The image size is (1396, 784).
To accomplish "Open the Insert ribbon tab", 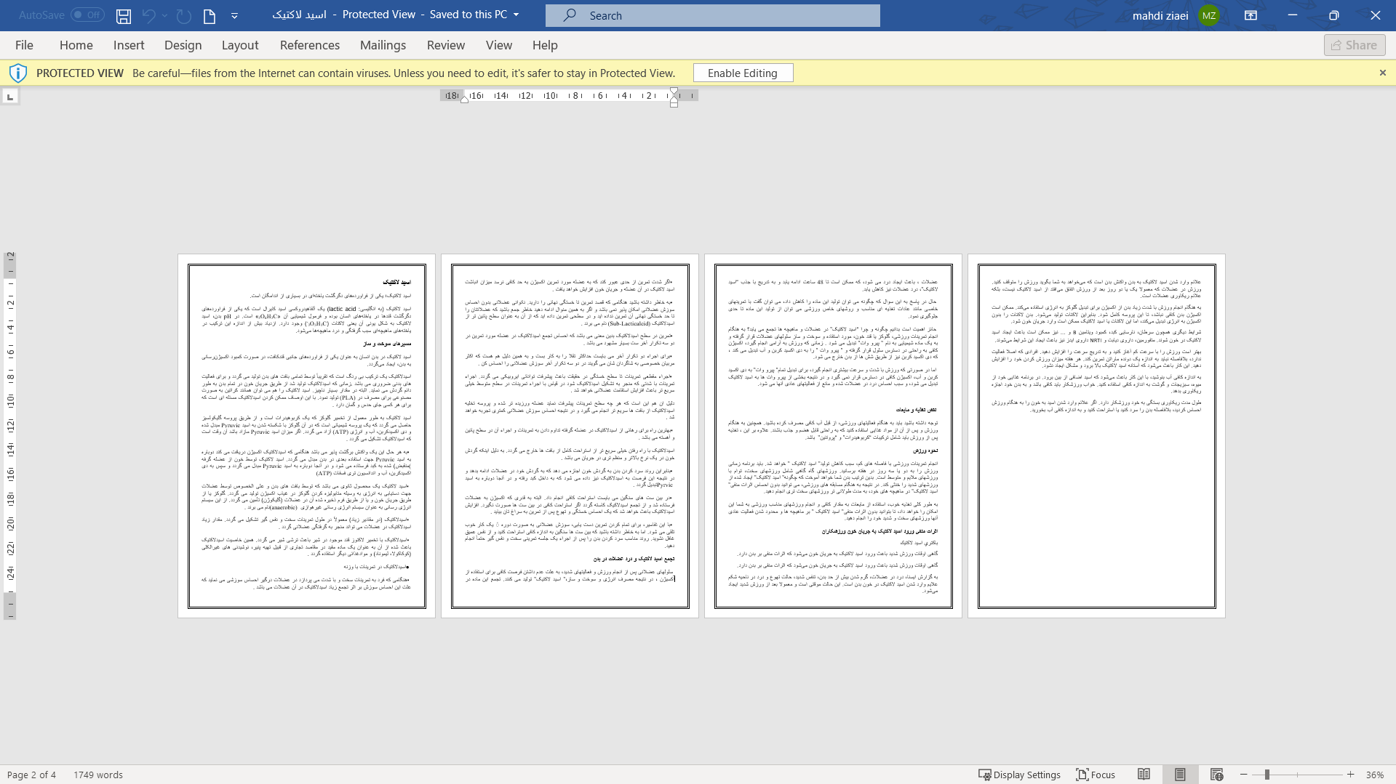I will coord(129,45).
